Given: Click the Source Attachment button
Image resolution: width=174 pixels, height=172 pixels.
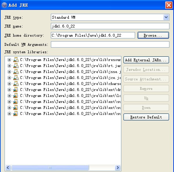Looking at the screenshot, I should click(x=146, y=79).
